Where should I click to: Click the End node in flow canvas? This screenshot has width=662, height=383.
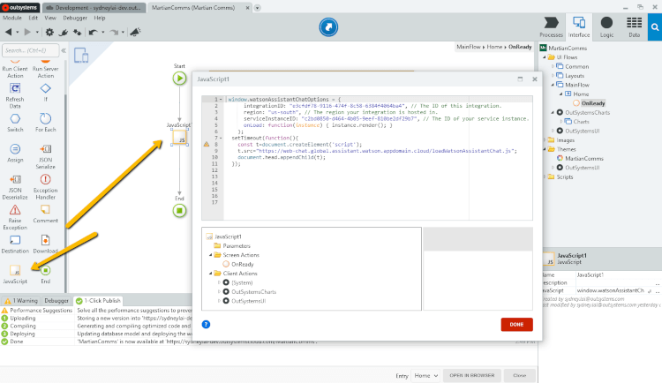point(179,210)
